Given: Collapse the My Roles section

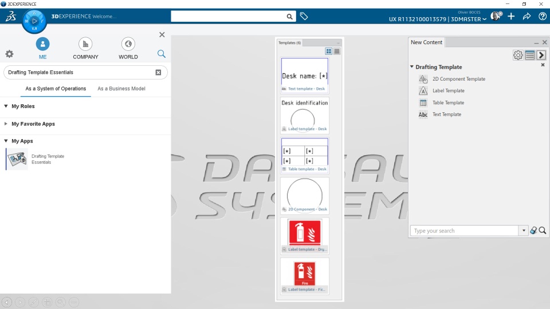Looking at the screenshot, I should click(x=6, y=106).
